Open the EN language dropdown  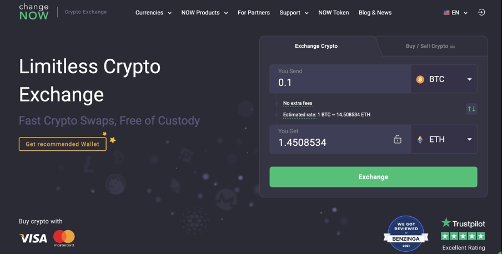click(455, 13)
